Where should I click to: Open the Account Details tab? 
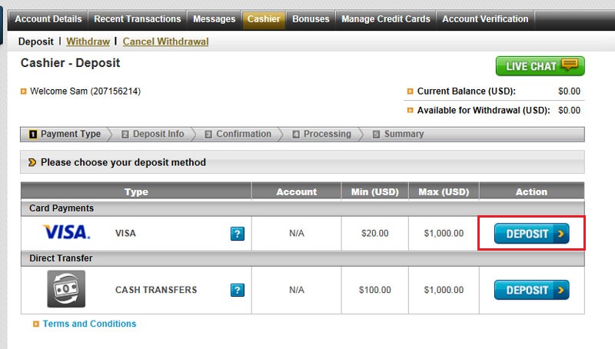pos(49,19)
